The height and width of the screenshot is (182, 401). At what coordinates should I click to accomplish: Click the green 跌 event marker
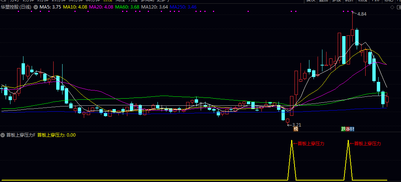coord(343,129)
